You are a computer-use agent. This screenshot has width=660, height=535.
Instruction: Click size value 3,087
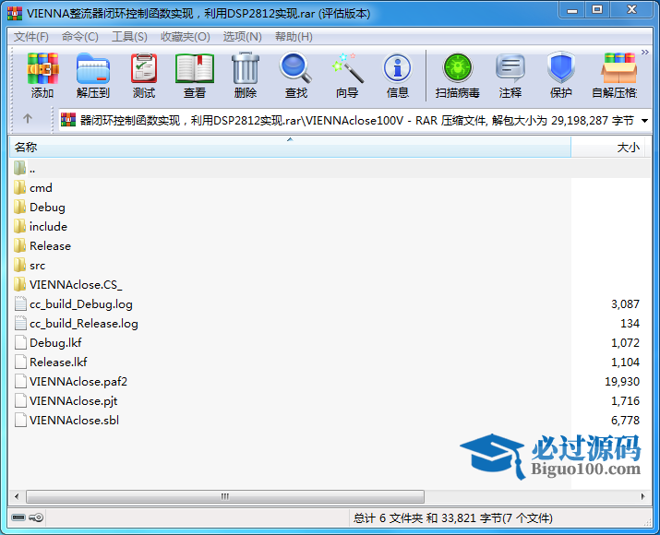(x=625, y=304)
